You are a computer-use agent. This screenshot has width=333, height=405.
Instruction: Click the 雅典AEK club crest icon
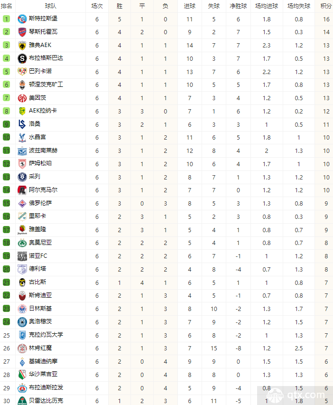coord(21,45)
